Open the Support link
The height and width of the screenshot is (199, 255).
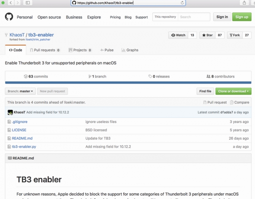click(x=141, y=17)
